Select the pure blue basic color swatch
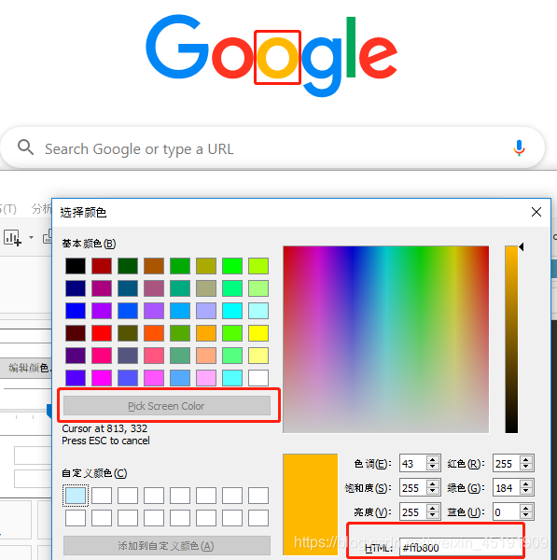This screenshot has width=557, height=560. point(76,311)
